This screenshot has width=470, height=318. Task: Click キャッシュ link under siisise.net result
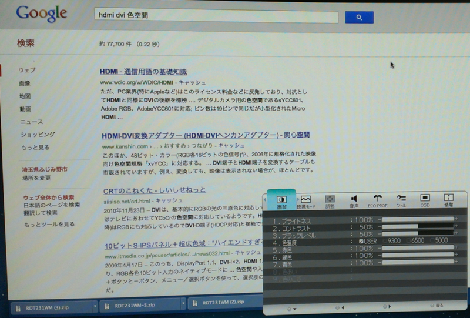click(169, 200)
